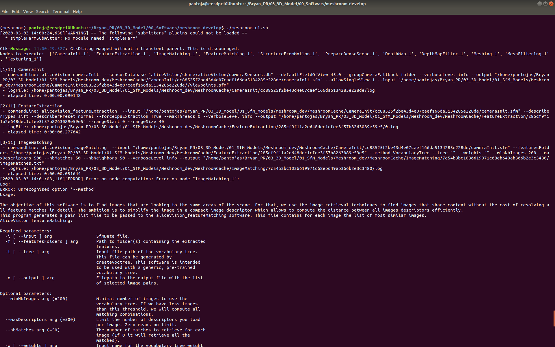Image resolution: width=555 pixels, height=347 pixels.
Task: Open the Help menu
Action: [77, 12]
